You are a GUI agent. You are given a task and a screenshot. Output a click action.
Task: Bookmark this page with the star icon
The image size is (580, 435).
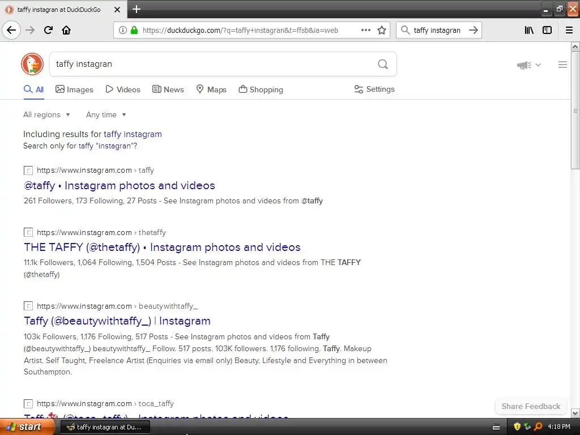tap(382, 30)
